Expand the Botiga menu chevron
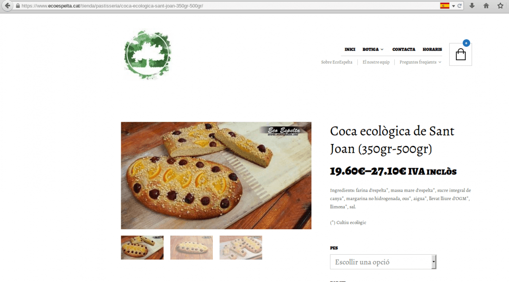Image resolution: width=509 pixels, height=282 pixels. pyautogui.click(x=382, y=50)
